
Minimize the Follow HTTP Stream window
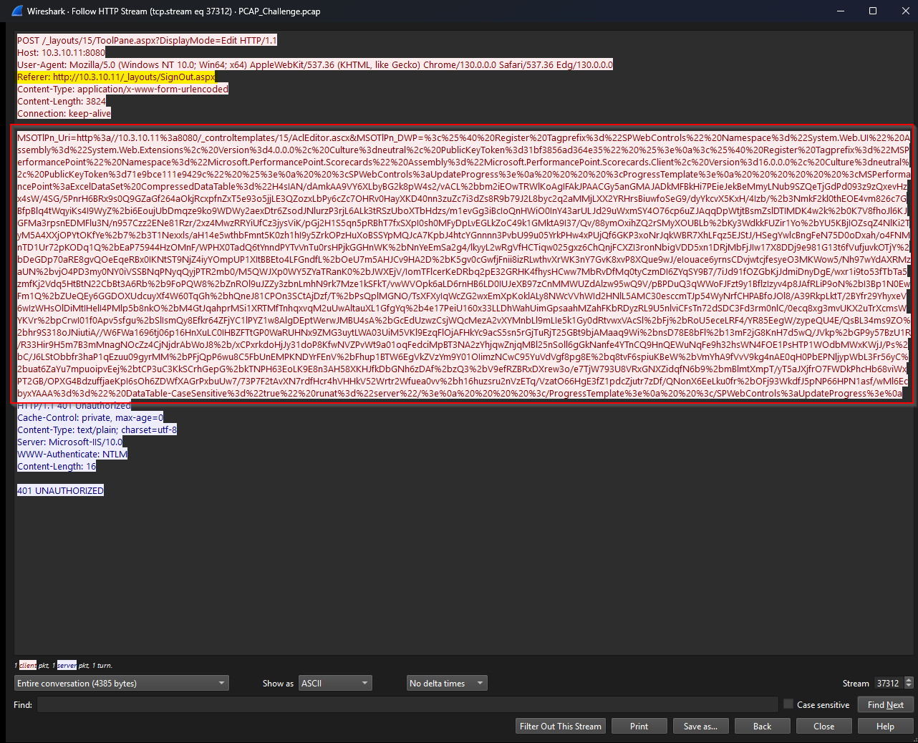[841, 11]
